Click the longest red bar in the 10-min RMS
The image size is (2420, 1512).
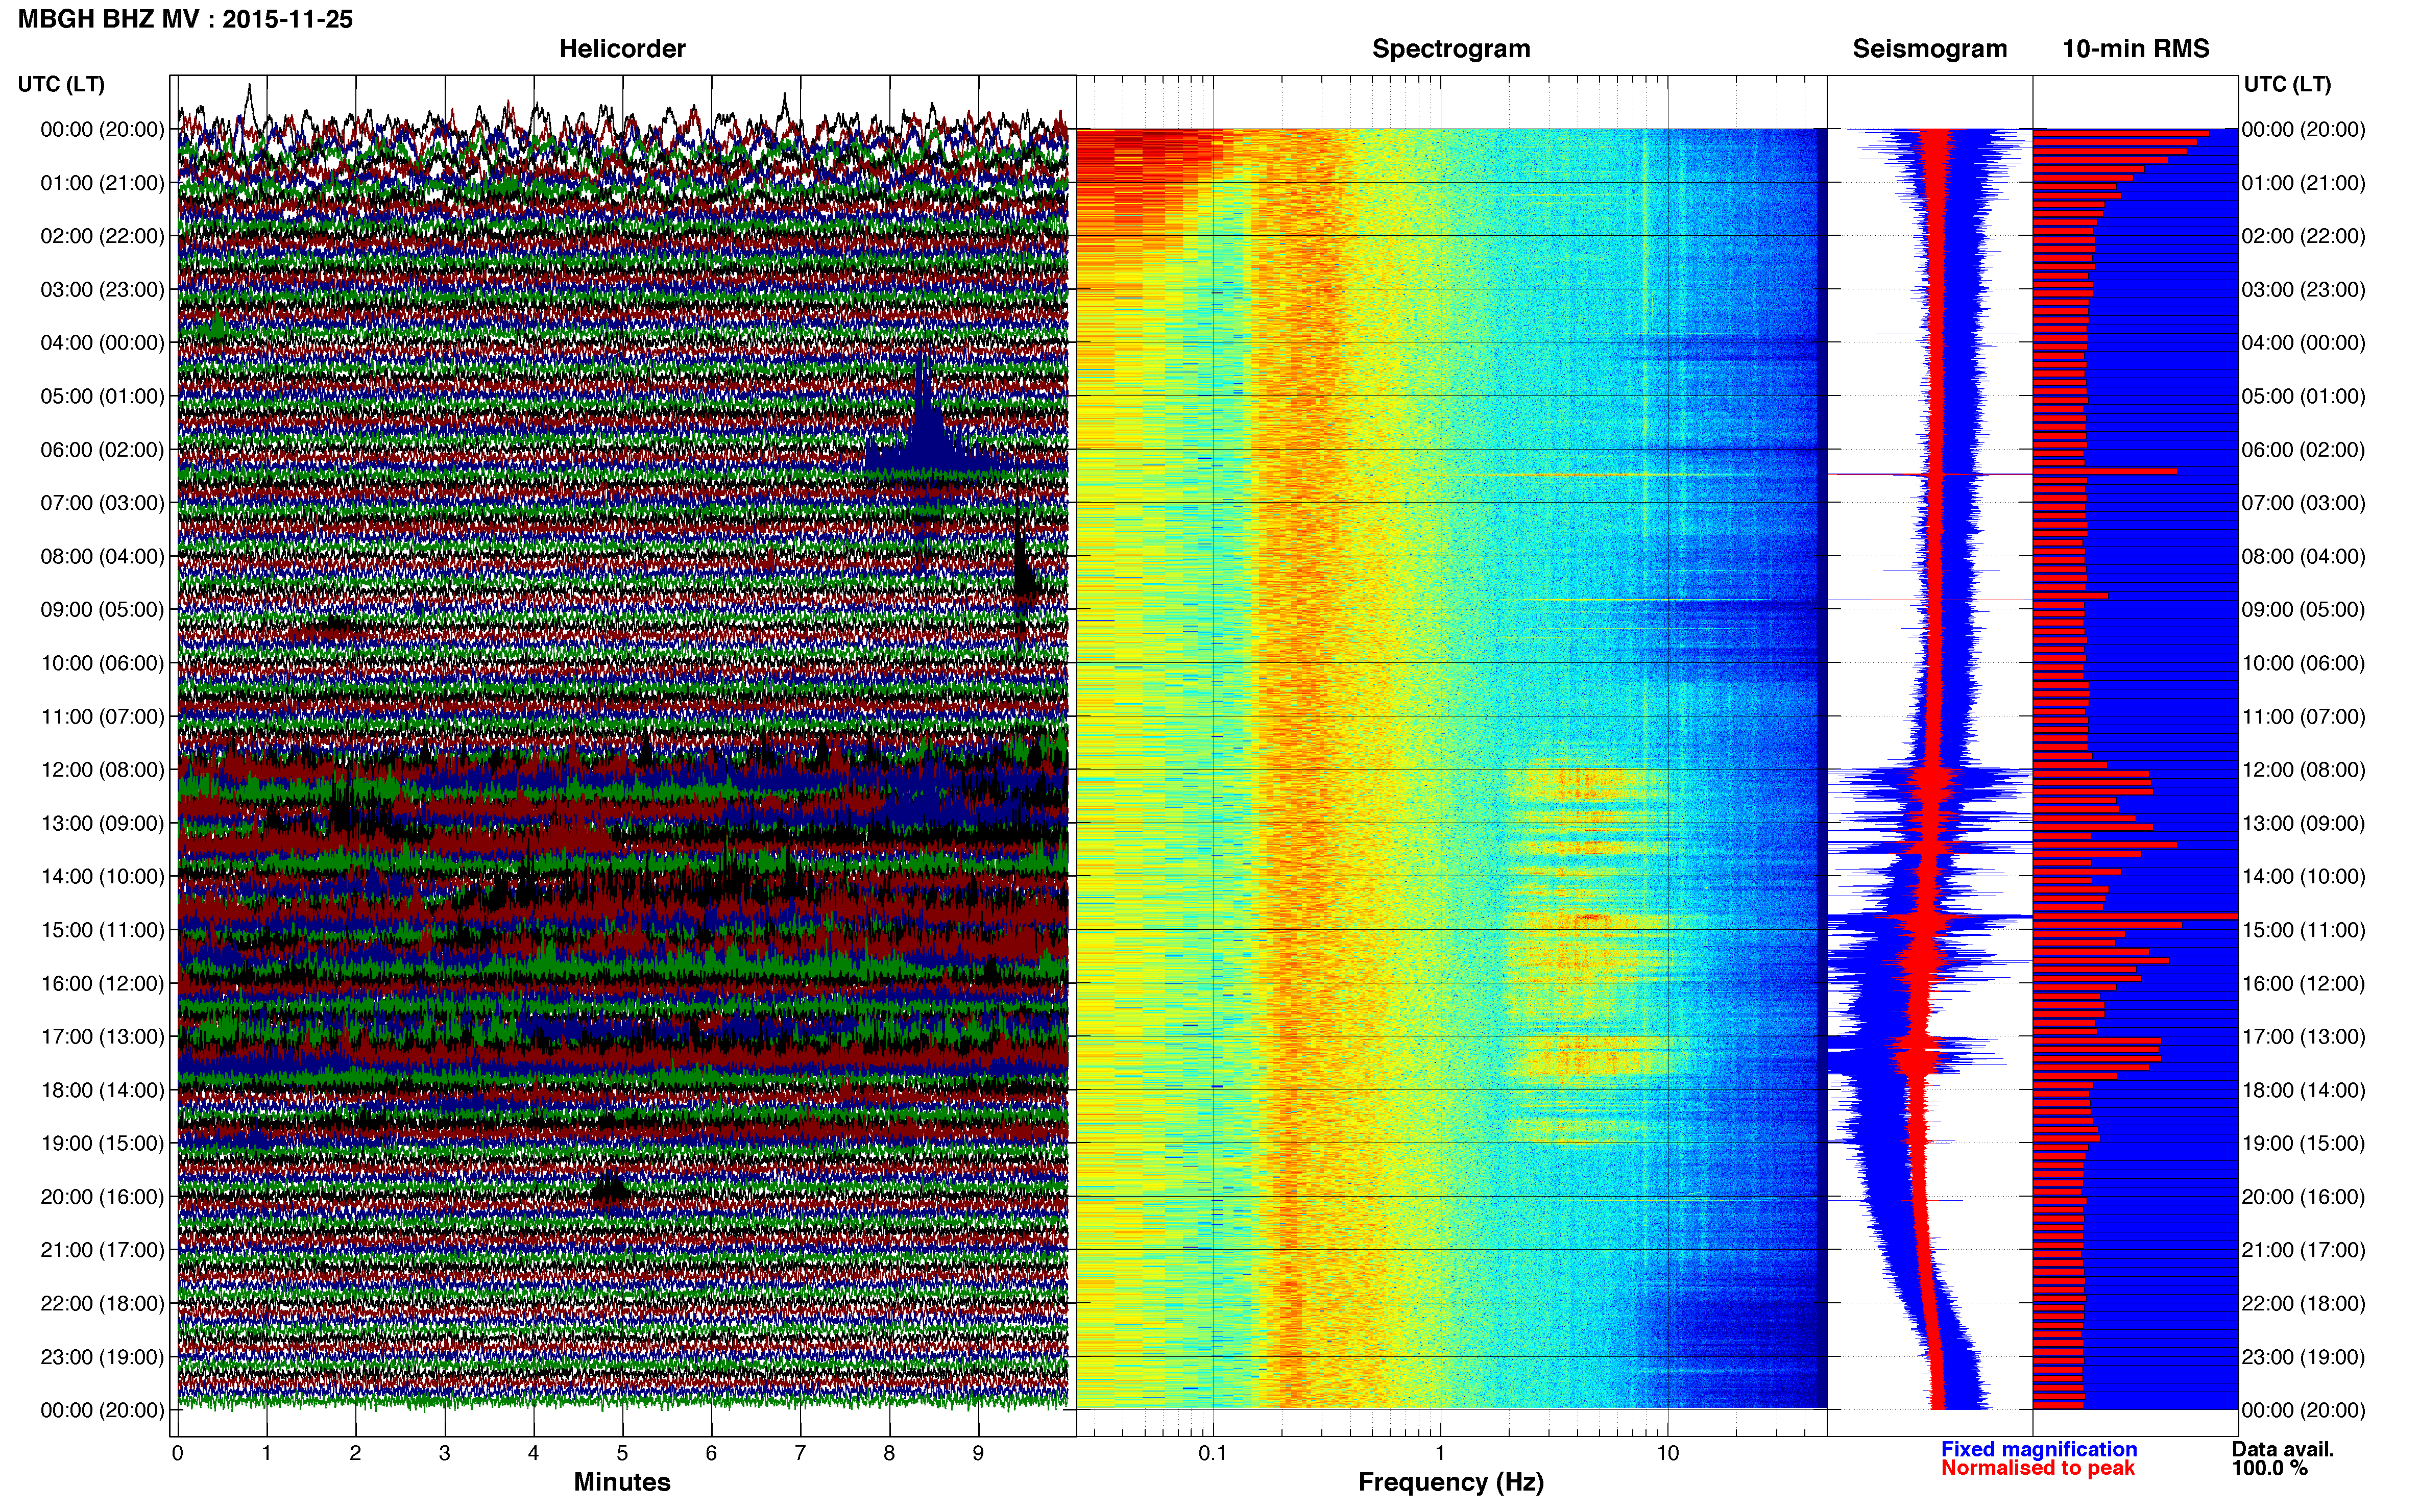[2135, 916]
